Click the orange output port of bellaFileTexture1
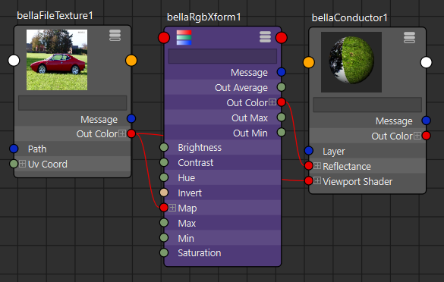 tap(131, 61)
